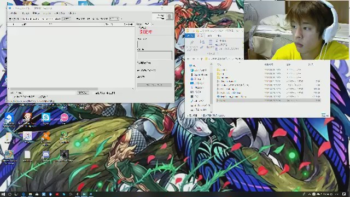Open the Windows Start menu
This screenshot has height=197, width=350.
coord(3,194)
